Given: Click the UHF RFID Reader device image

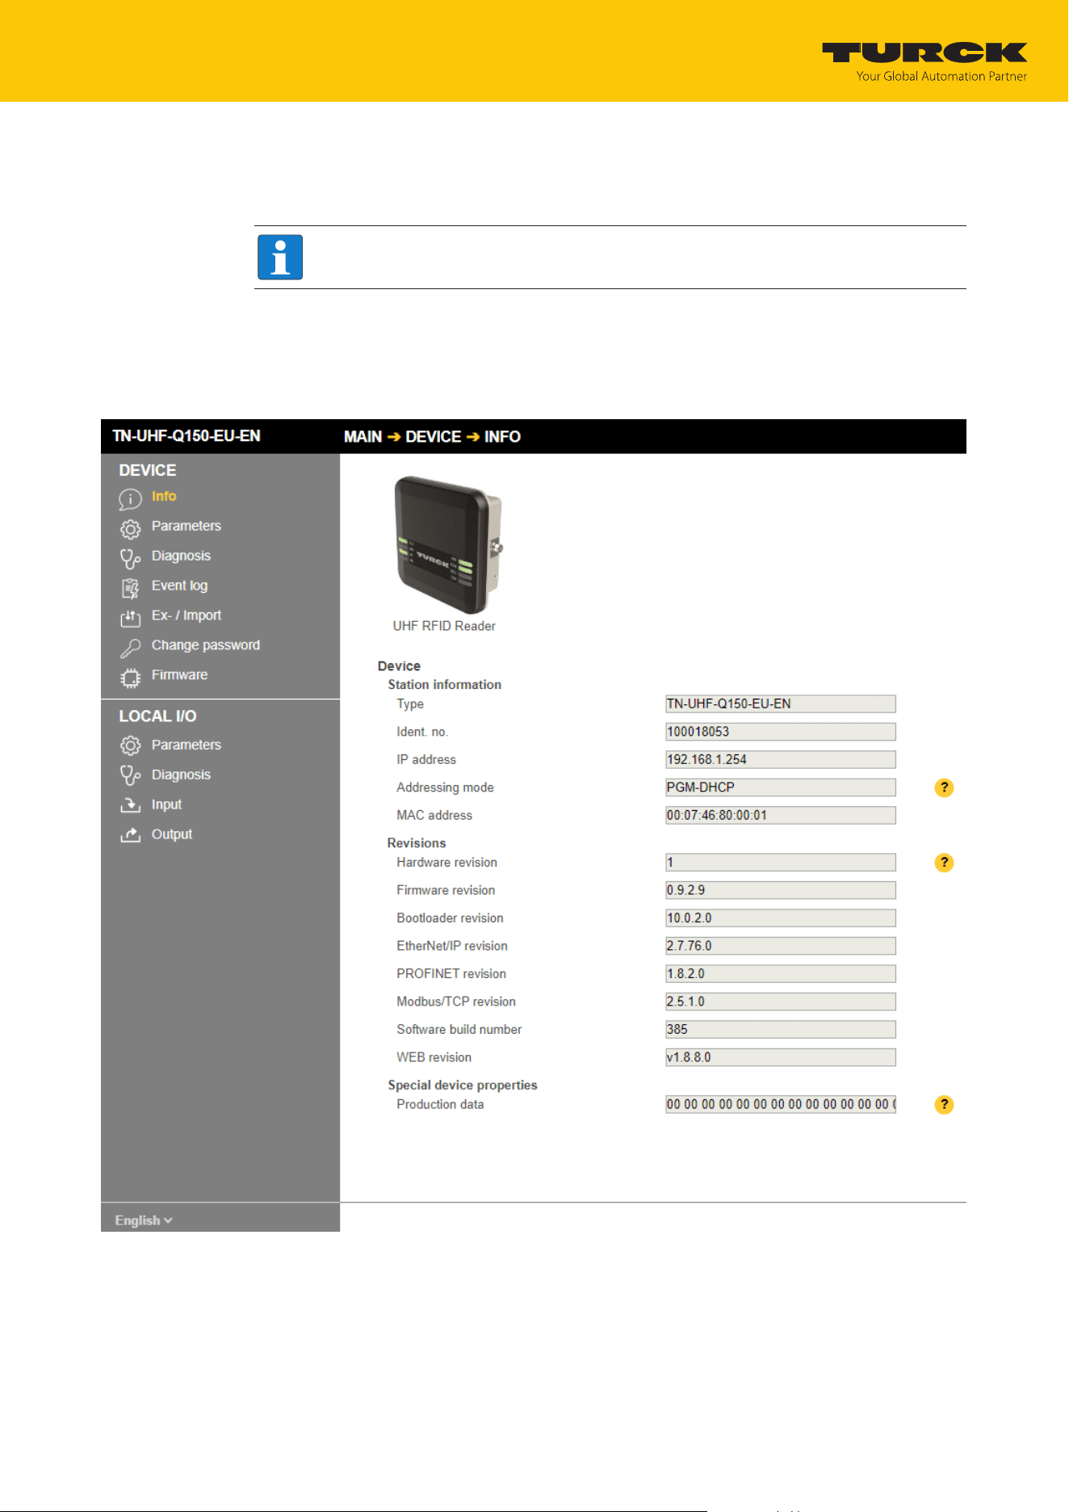Looking at the screenshot, I should click(x=448, y=545).
